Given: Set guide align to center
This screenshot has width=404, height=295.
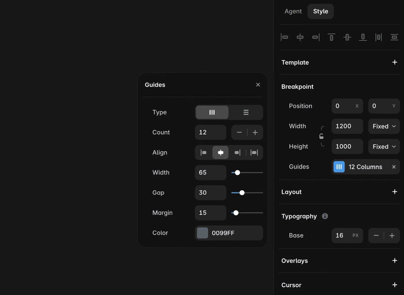Looking at the screenshot, I should coord(220,153).
